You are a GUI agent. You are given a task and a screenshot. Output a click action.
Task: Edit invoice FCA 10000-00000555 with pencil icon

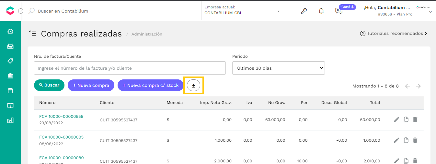[x=396, y=120]
